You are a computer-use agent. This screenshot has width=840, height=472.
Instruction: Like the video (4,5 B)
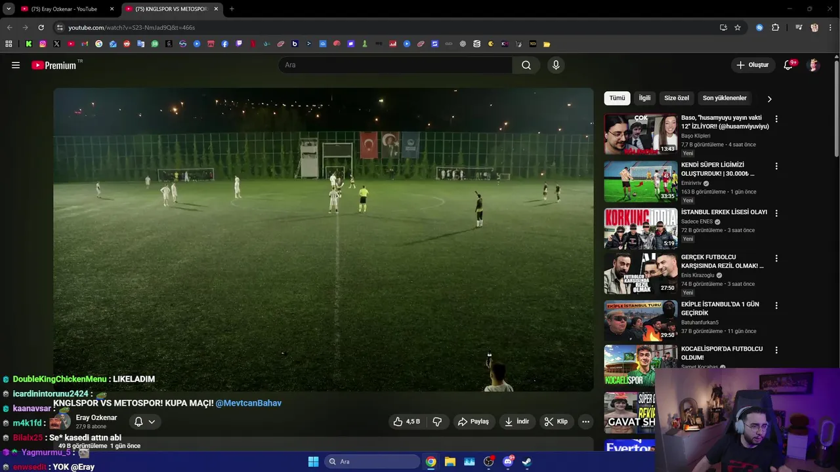(x=406, y=422)
